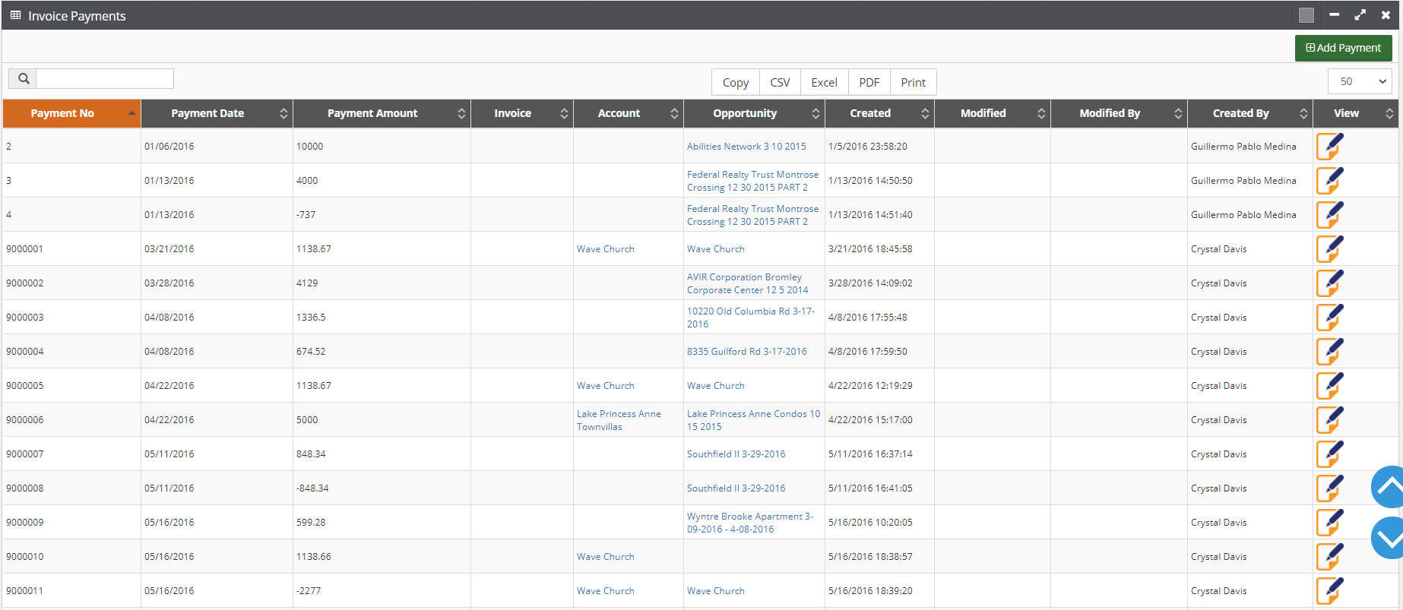Open the page size dropdown showing 50

[1360, 81]
